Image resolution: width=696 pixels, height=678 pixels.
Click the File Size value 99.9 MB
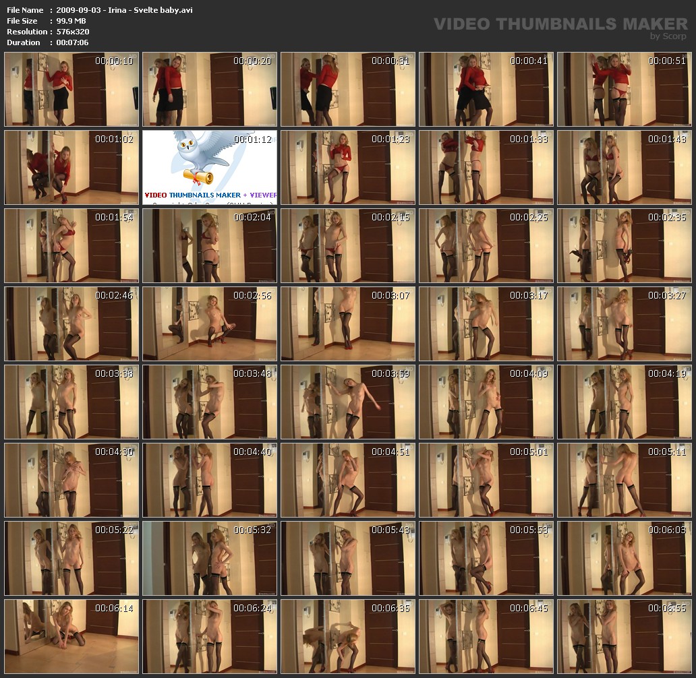[71, 21]
